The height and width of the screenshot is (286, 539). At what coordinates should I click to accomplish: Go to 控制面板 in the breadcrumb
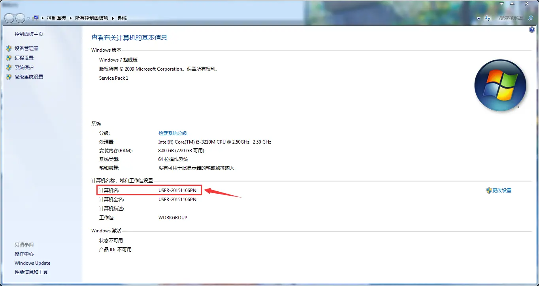pyautogui.click(x=57, y=18)
